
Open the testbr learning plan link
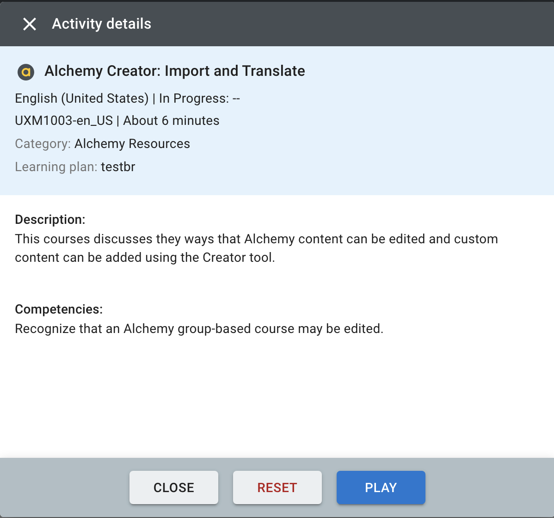(118, 166)
